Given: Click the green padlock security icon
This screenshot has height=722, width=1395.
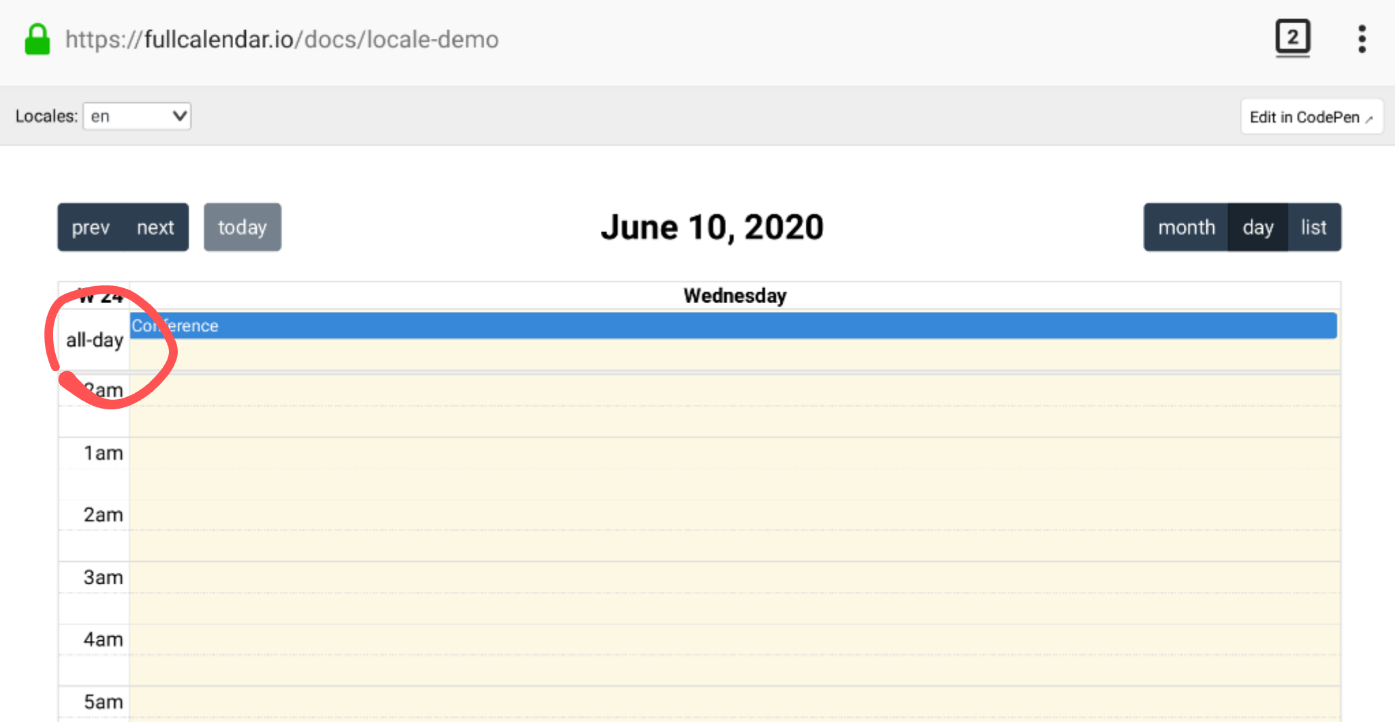Looking at the screenshot, I should (x=38, y=40).
